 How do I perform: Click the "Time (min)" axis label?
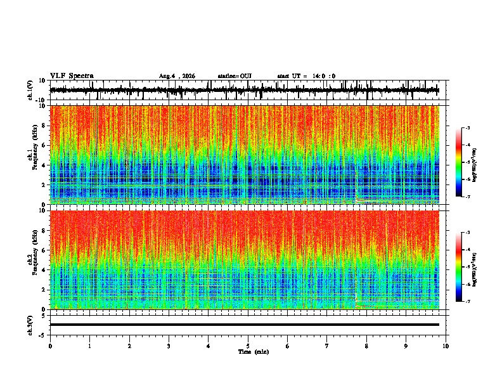coord(254,352)
